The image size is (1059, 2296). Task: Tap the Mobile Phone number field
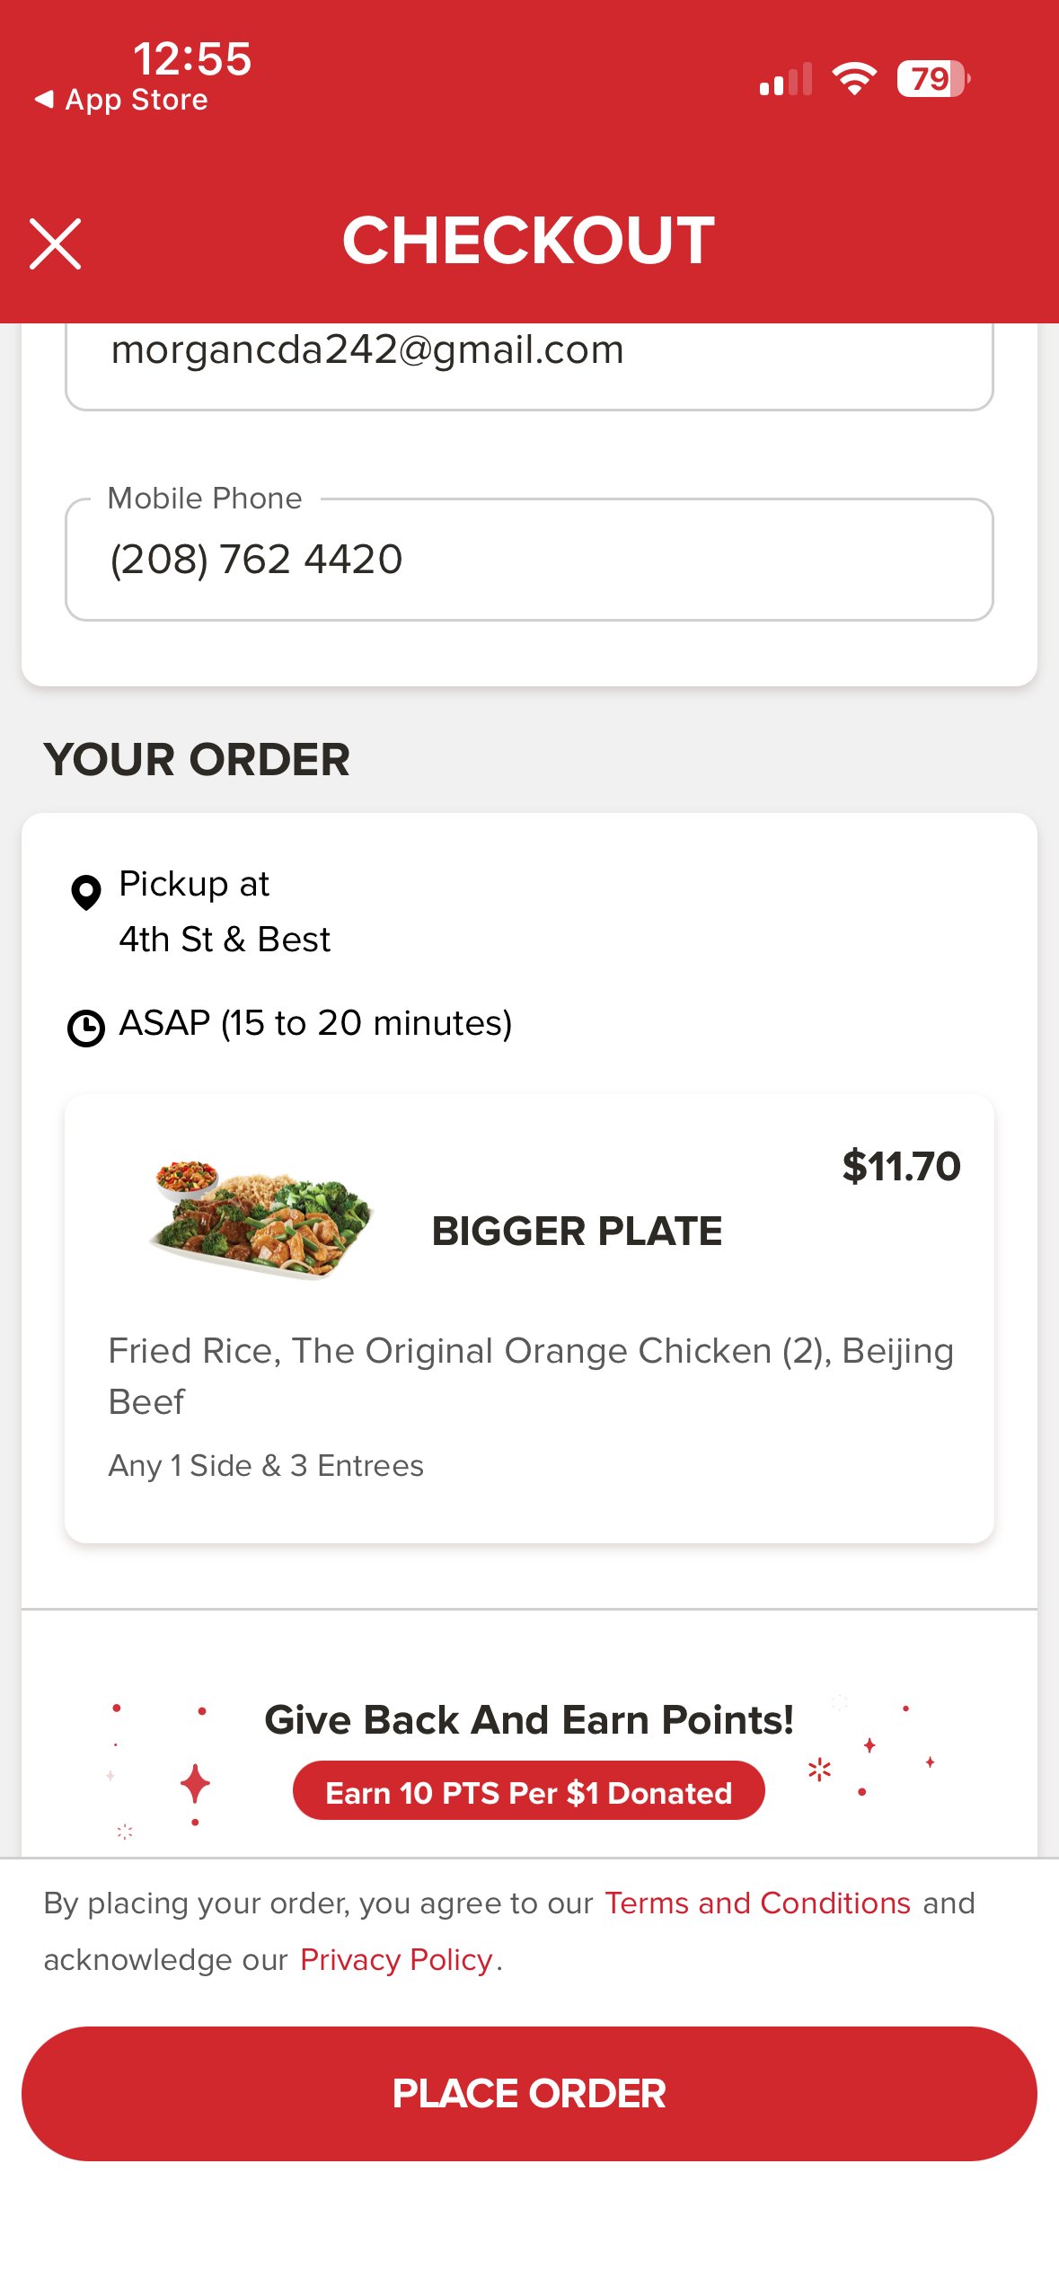529,560
